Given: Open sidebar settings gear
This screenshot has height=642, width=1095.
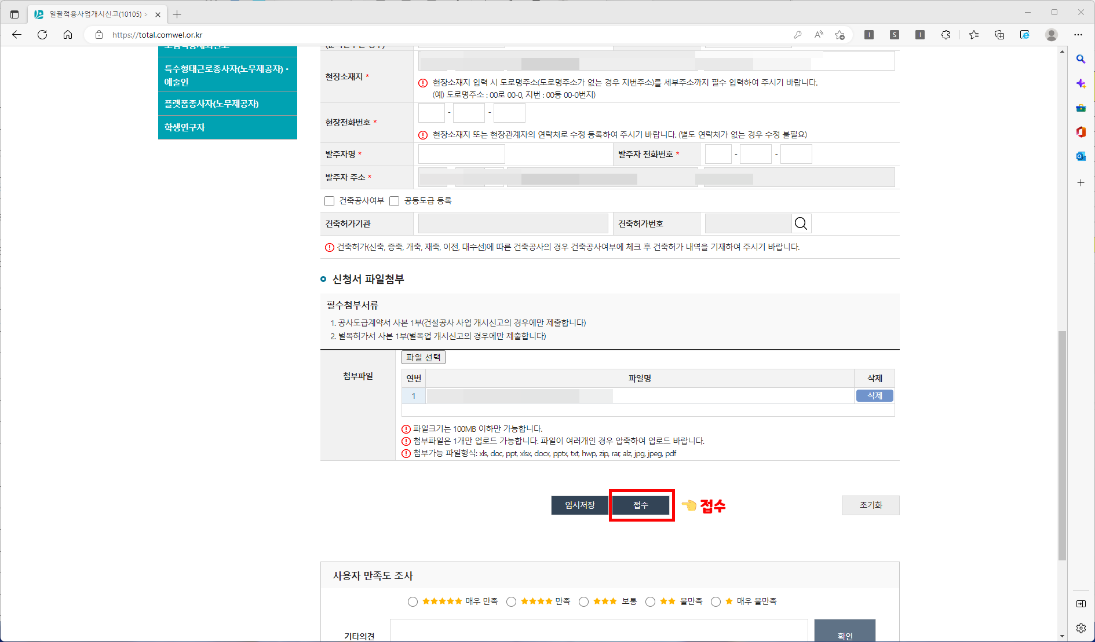Looking at the screenshot, I should 1081,628.
